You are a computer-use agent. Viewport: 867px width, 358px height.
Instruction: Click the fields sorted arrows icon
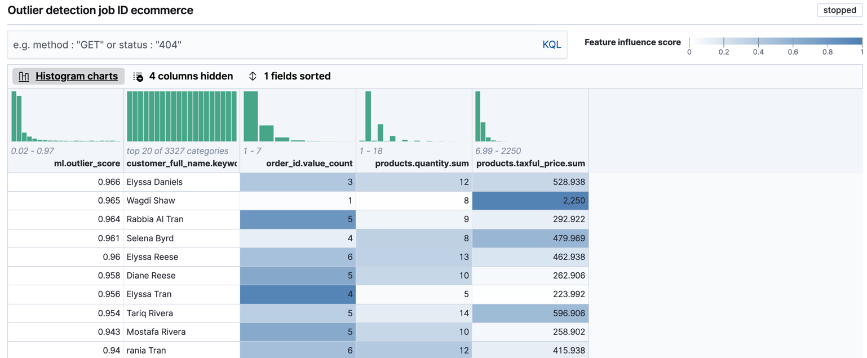click(x=252, y=76)
